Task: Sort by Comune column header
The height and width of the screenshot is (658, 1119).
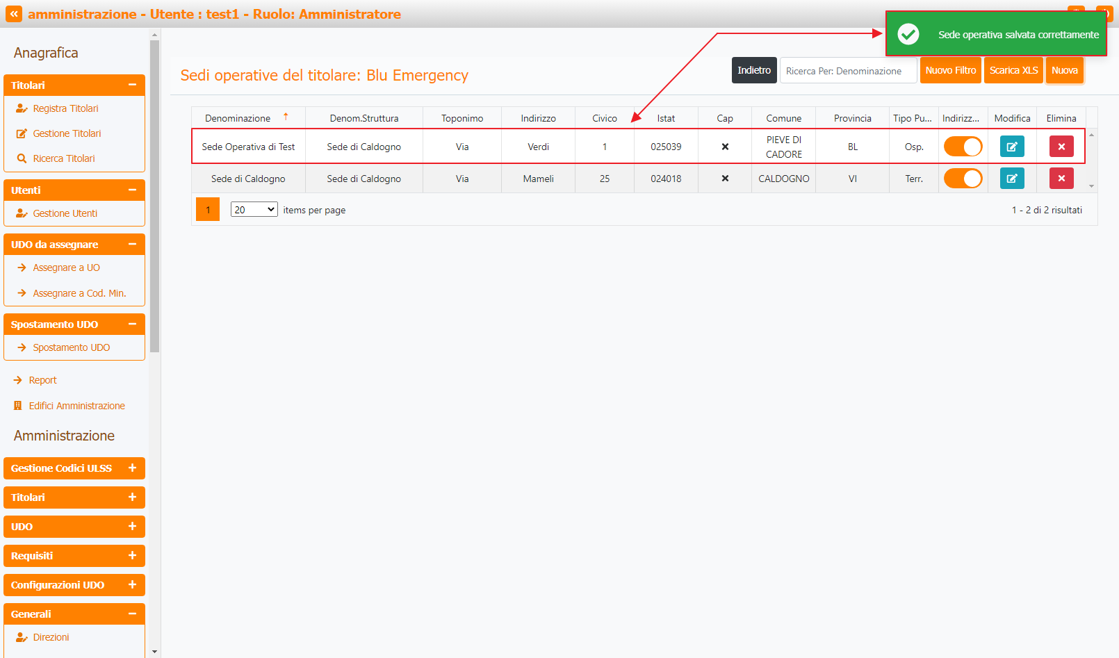Action: [x=784, y=118]
